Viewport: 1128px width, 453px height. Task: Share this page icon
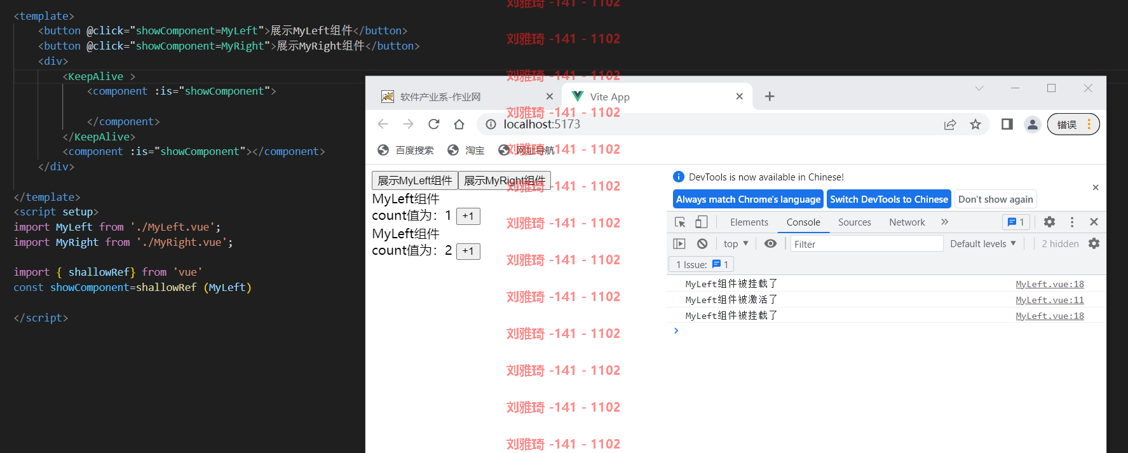click(x=950, y=125)
